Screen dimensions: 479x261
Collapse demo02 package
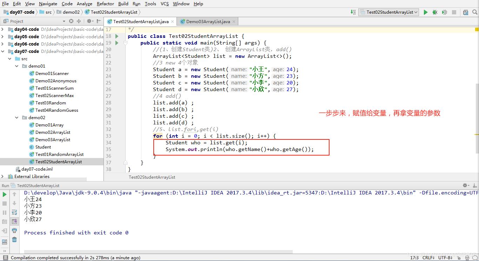17,118
